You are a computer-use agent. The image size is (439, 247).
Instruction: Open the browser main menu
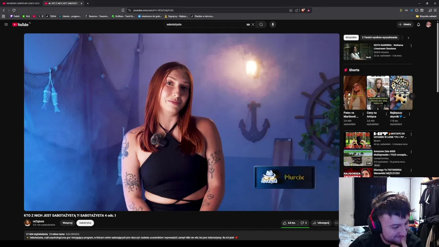point(435,10)
